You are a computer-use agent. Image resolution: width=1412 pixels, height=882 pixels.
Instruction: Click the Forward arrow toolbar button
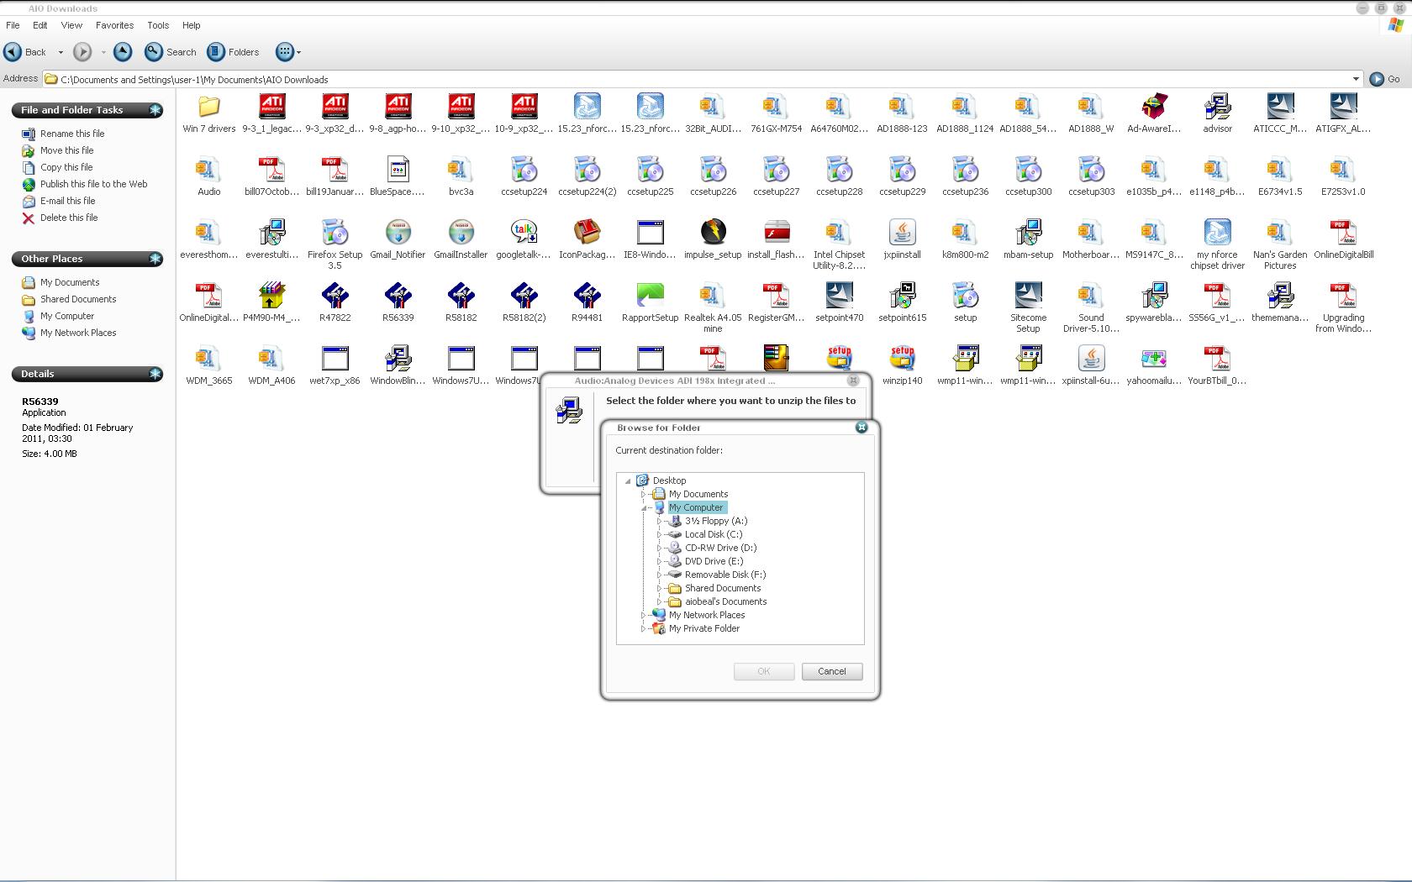(82, 52)
